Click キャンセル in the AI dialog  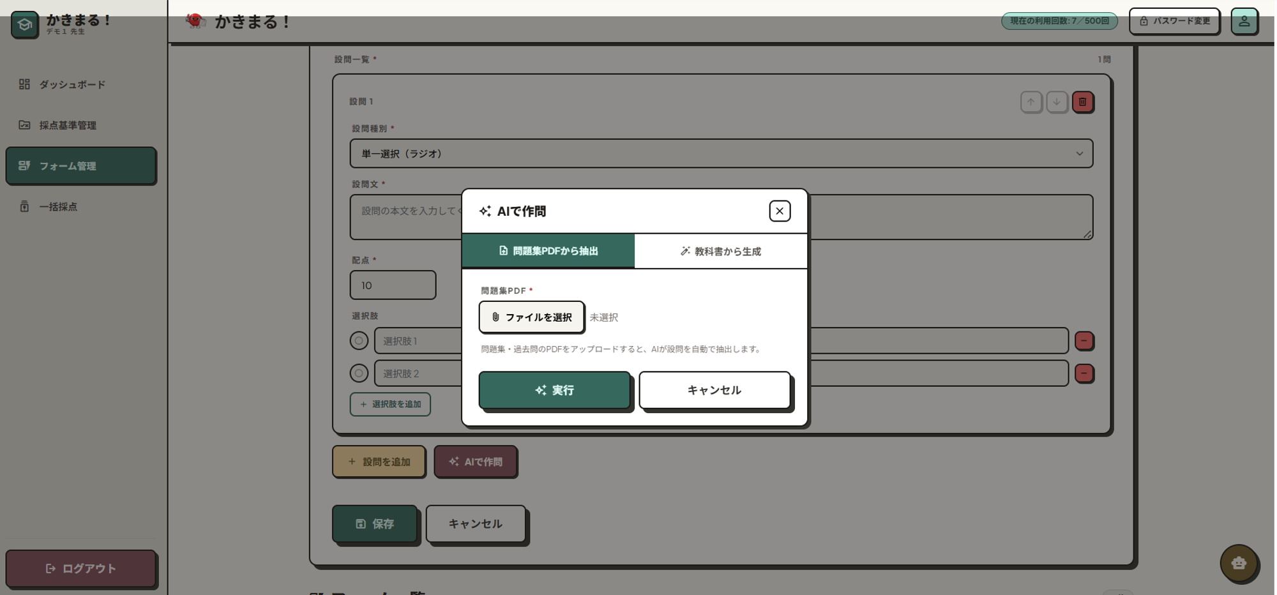714,390
